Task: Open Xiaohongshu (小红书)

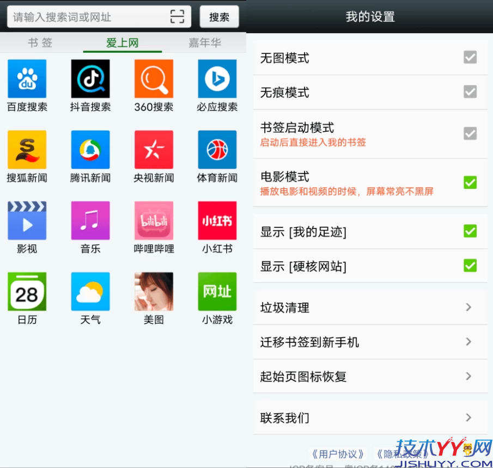Action: point(216,220)
